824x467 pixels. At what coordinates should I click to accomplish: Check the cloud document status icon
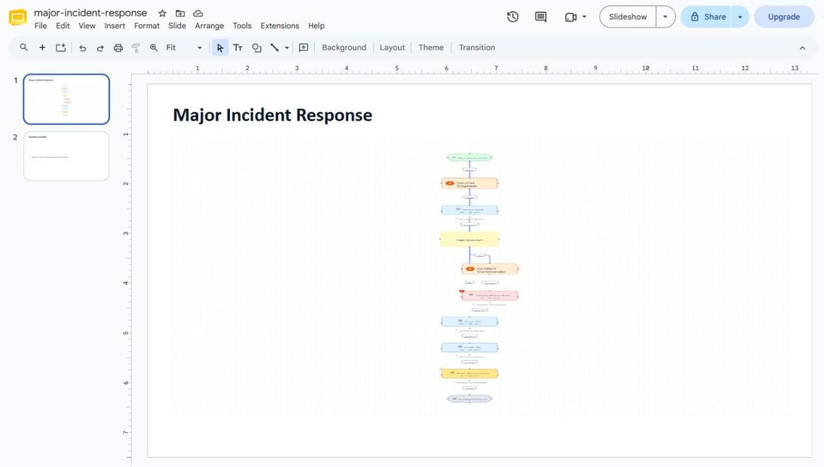tap(198, 13)
